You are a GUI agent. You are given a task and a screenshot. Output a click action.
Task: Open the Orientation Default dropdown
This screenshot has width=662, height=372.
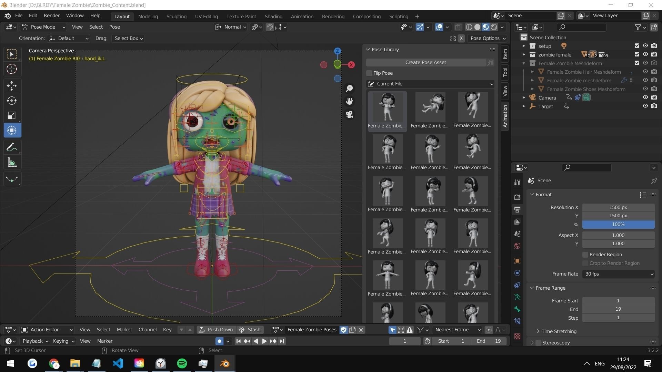coord(69,38)
